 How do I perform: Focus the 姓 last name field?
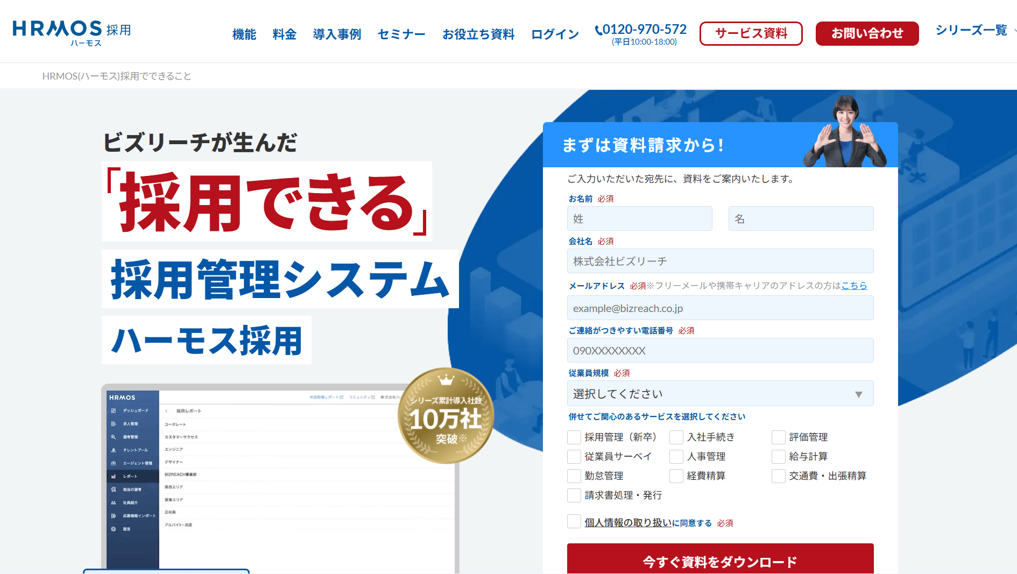pyautogui.click(x=640, y=218)
